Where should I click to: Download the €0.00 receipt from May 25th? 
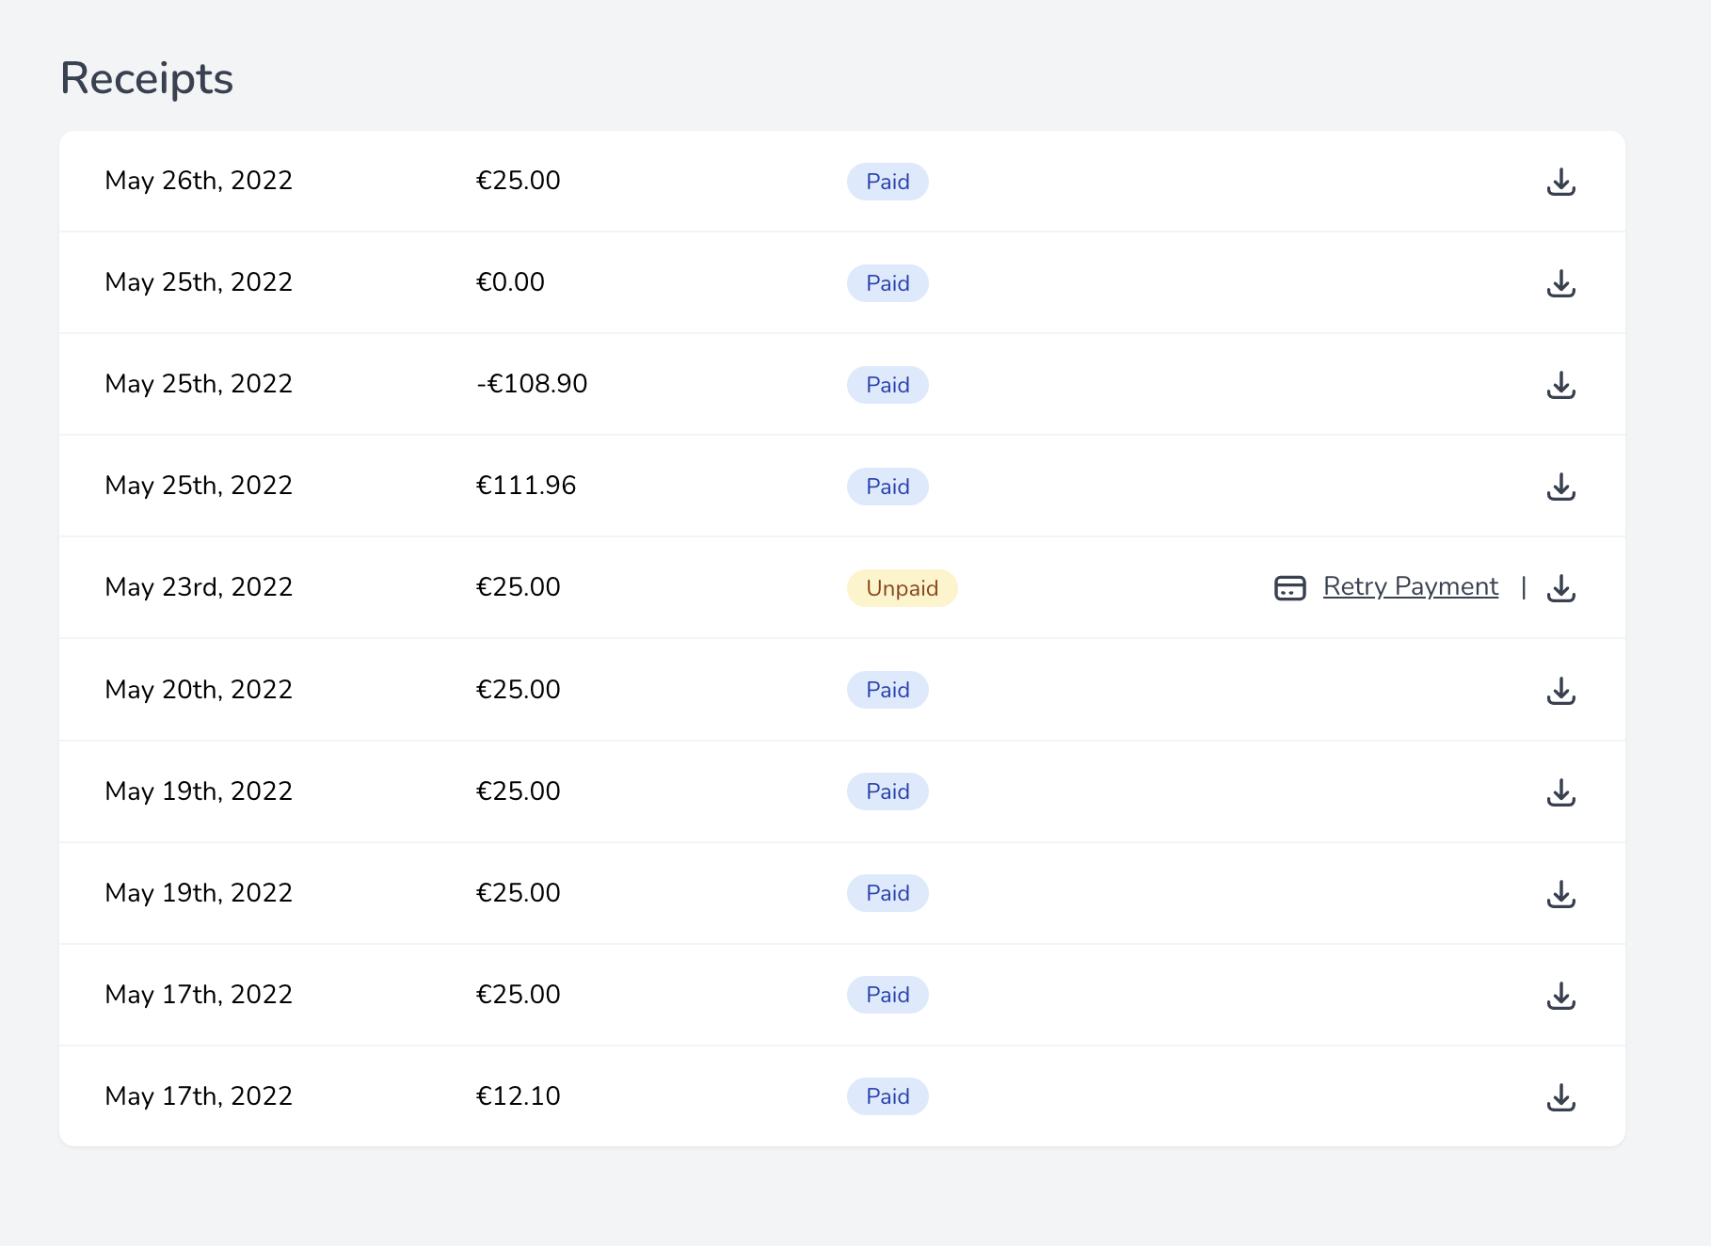(1560, 283)
